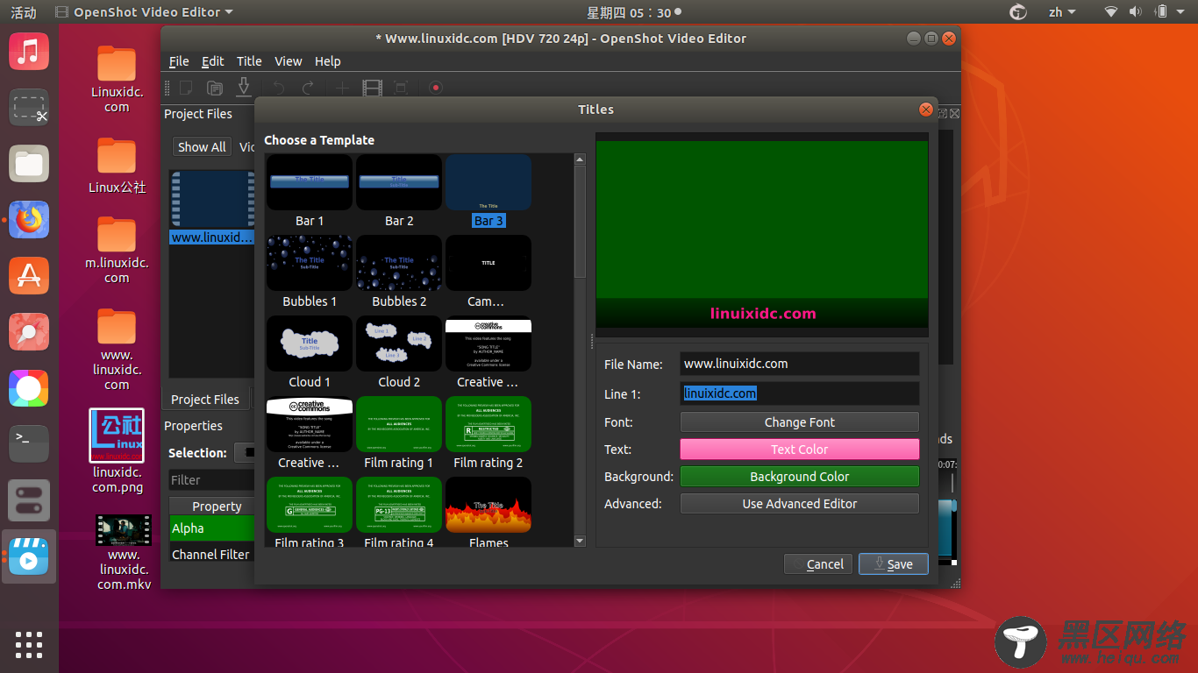Click Change Font button
This screenshot has height=673, width=1198.
tap(800, 422)
